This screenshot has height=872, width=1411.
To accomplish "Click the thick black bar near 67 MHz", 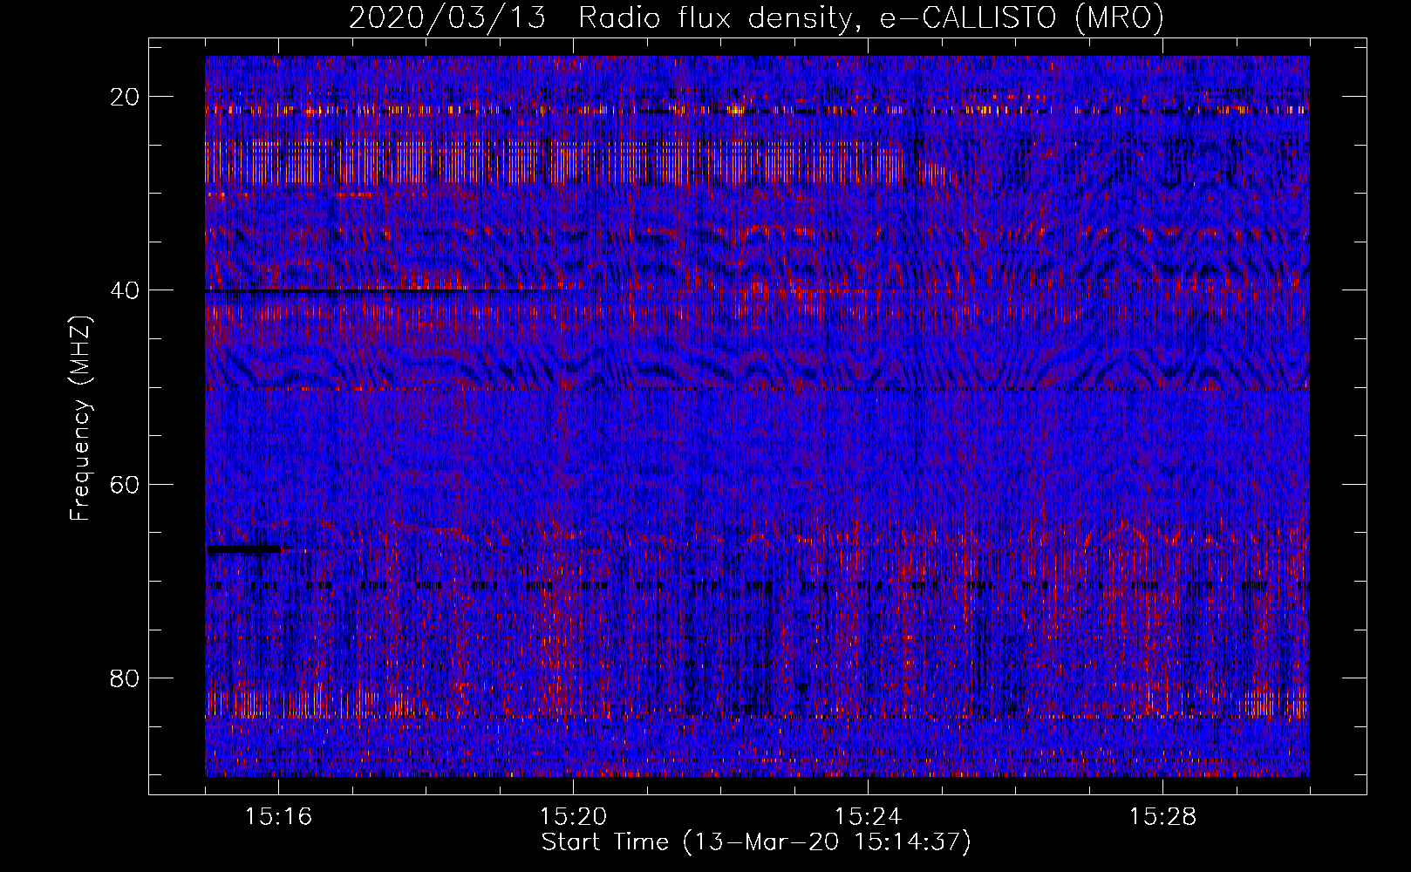I will pyautogui.click(x=244, y=549).
